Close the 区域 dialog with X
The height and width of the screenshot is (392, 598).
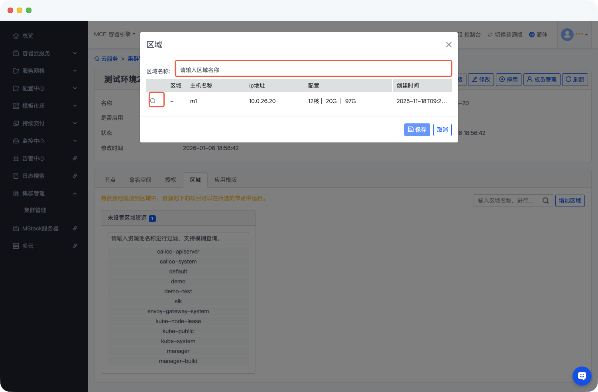pos(448,45)
